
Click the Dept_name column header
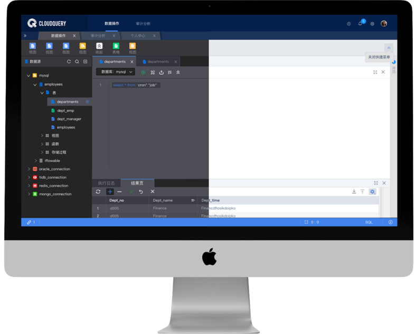[163, 200]
